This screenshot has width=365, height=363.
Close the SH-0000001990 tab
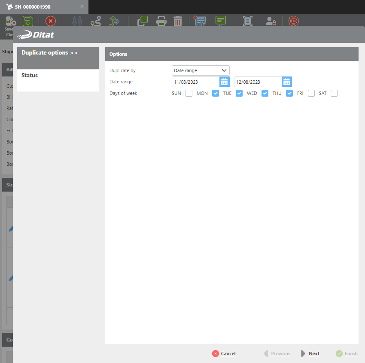click(82, 6)
